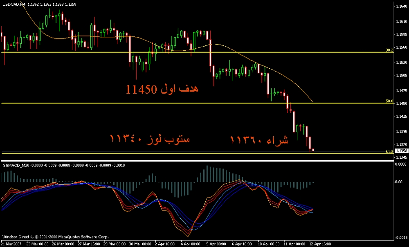Select the 61.8 Fibonacci level label
Screen dimensions: 409x247
click(389, 151)
